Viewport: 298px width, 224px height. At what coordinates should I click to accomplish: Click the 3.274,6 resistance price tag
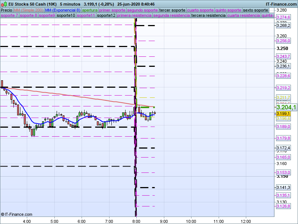283,18
